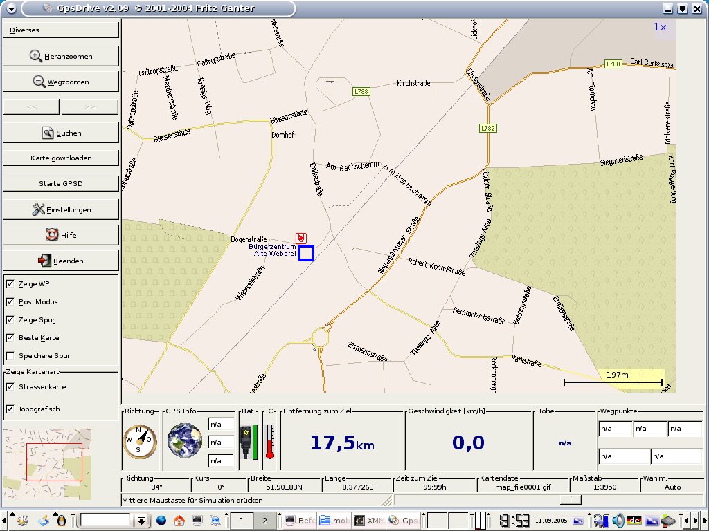Screen dimensions: 709x531
Task: Click the blue square position marker
Action: coord(306,253)
